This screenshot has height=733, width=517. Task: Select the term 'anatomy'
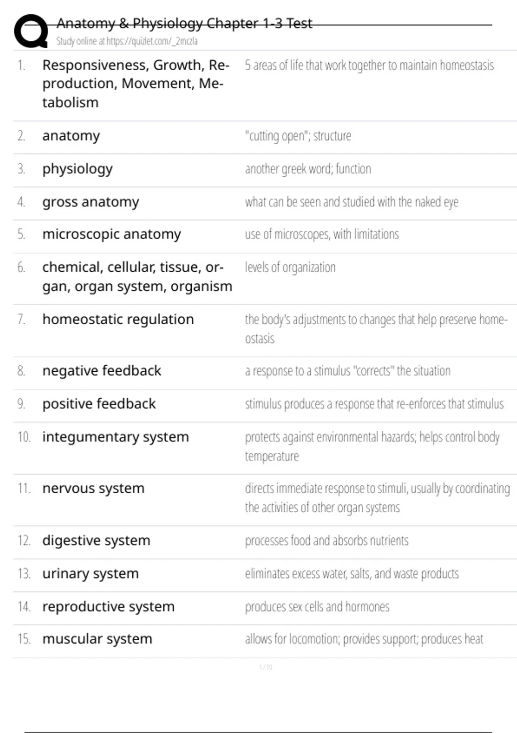pos(71,136)
